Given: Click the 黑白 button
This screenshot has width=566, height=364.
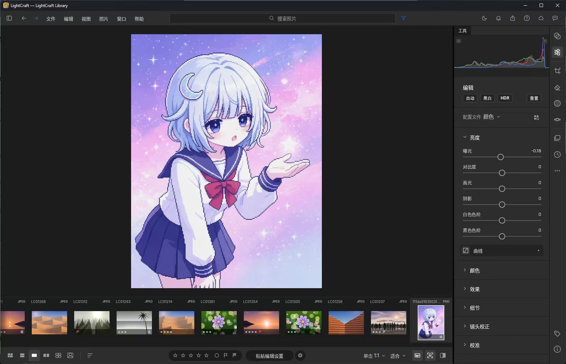Looking at the screenshot, I should tap(488, 98).
